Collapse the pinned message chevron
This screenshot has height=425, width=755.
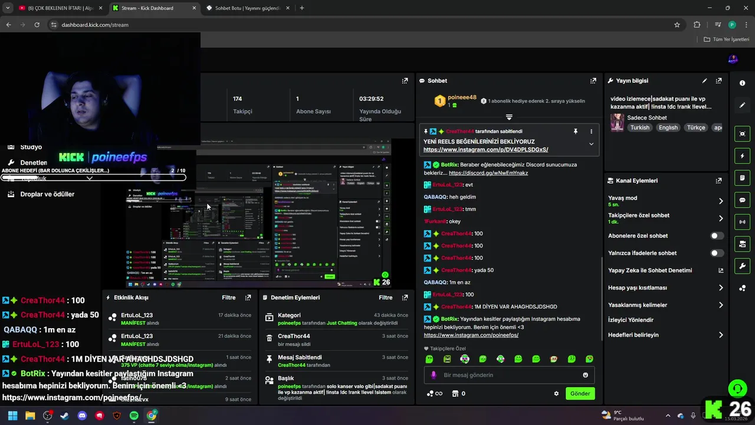[591, 144]
